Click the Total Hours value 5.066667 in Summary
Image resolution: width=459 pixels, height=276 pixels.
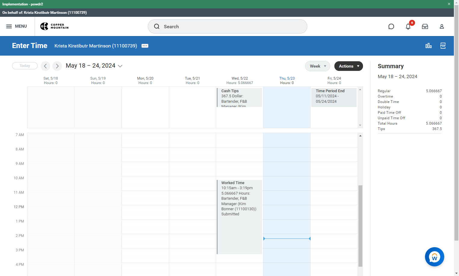click(434, 123)
